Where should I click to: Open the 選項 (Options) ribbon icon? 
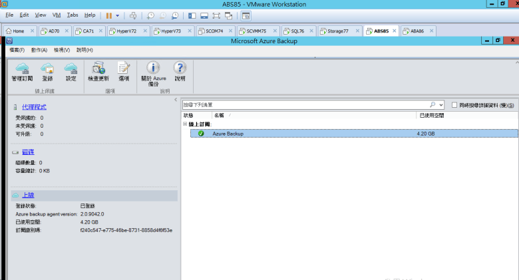[124, 68]
